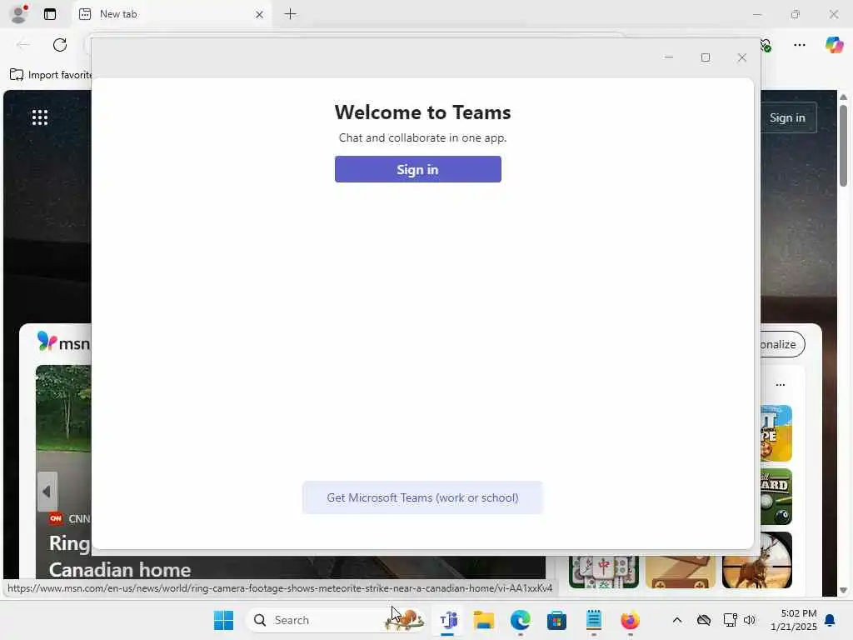Open the games card more options dots
Viewport: 853px width, 640px height.
pos(780,385)
